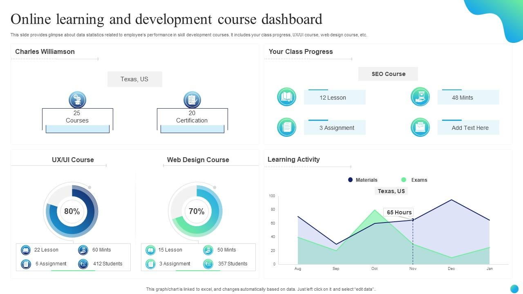523x294 pixels.
Task: Click the 3 Assignment box in Class Progress
Action: click(335, 128)
